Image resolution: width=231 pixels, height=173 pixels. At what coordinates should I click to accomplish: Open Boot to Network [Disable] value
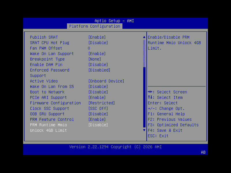point(98,92)
